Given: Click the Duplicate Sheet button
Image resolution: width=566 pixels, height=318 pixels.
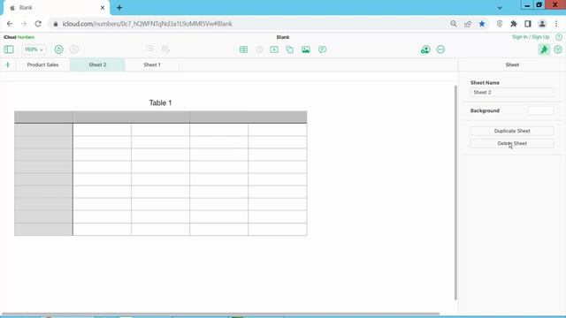Looking at the screenshot, I should click(x=512, y=131).
